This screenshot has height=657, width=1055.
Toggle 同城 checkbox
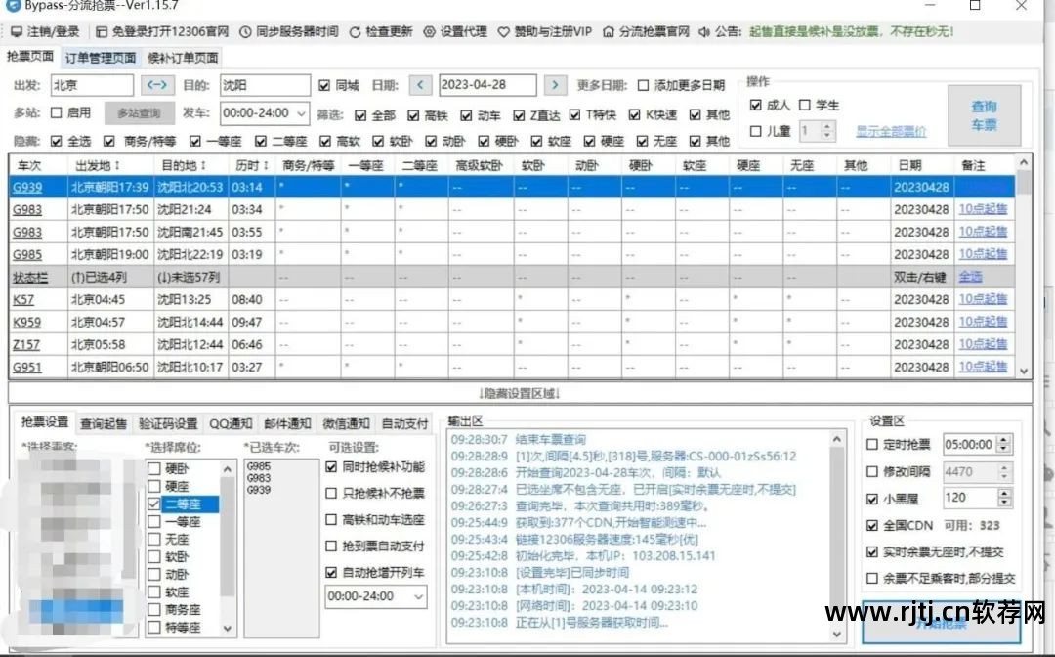[x=324, y=85]
